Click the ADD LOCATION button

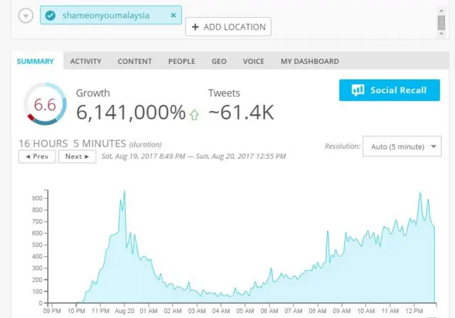pos(227,27)
